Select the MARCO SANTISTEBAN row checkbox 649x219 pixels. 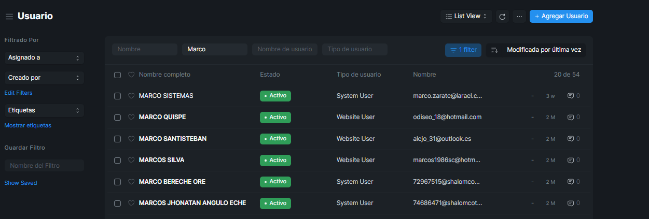117,139
